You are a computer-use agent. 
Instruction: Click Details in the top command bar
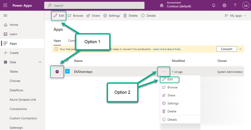pyautogui.click(x=148, y=16)
